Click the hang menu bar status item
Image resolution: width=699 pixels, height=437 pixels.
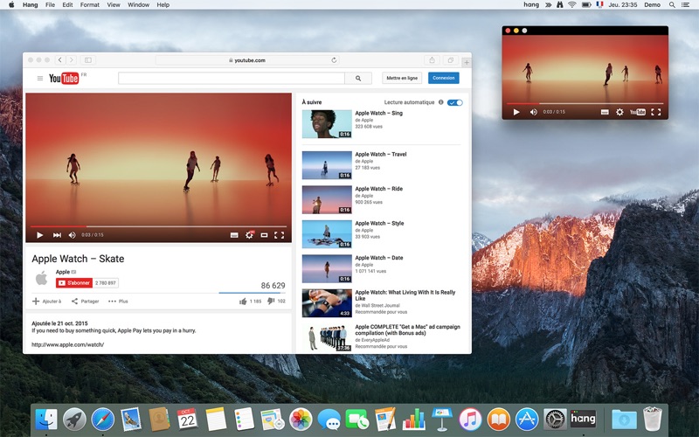click(x=531, y=4)
